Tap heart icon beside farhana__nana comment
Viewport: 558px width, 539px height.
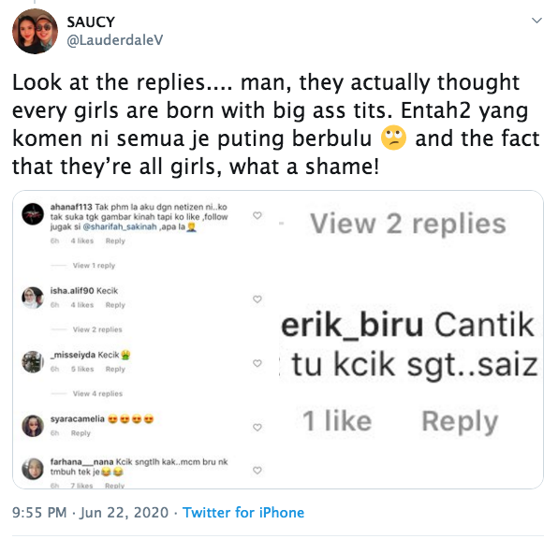point(257,470)
